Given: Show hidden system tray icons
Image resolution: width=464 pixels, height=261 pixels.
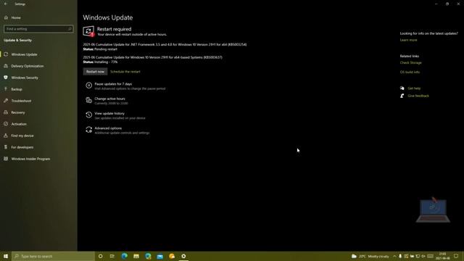Looking at the screenshot, I should [394, 256].
